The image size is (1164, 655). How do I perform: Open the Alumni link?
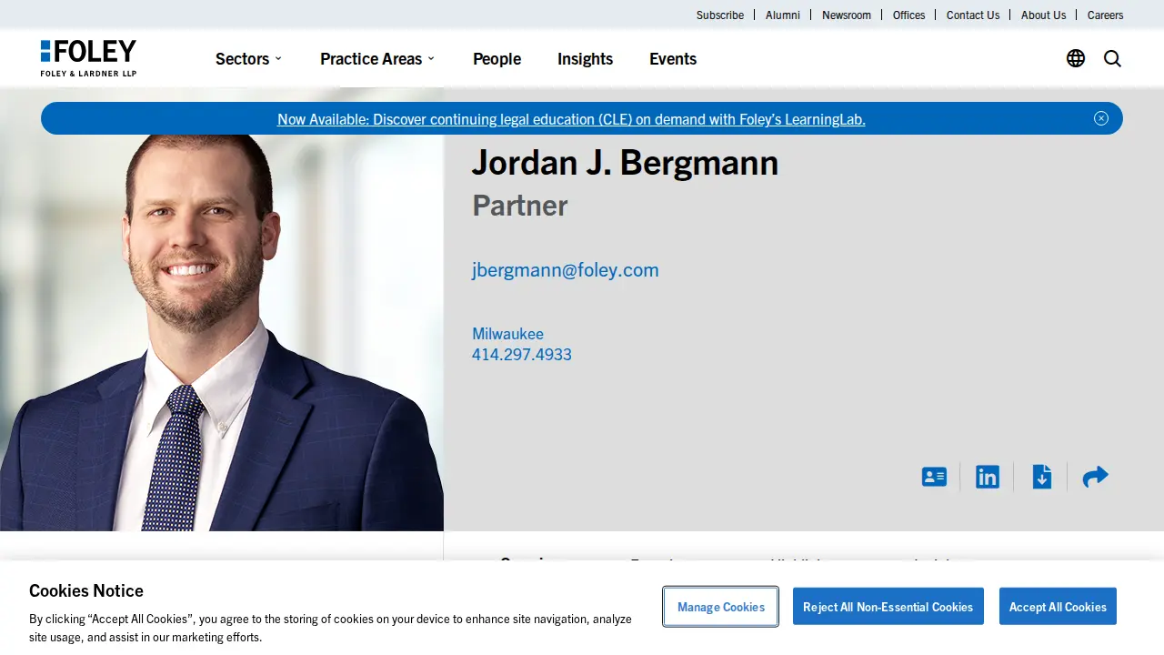[783, 15]
